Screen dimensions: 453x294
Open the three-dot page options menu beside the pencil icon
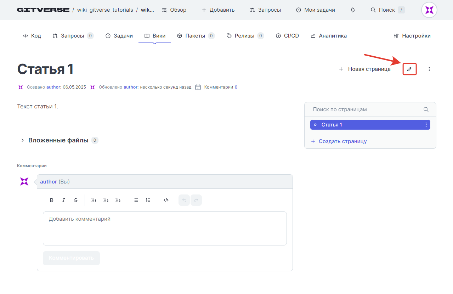pyautogui.click(x=429, y=69)
